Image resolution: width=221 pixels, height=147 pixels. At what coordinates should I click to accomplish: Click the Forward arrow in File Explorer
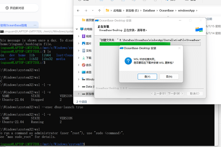pyautogui.click(x=86, y=11)
